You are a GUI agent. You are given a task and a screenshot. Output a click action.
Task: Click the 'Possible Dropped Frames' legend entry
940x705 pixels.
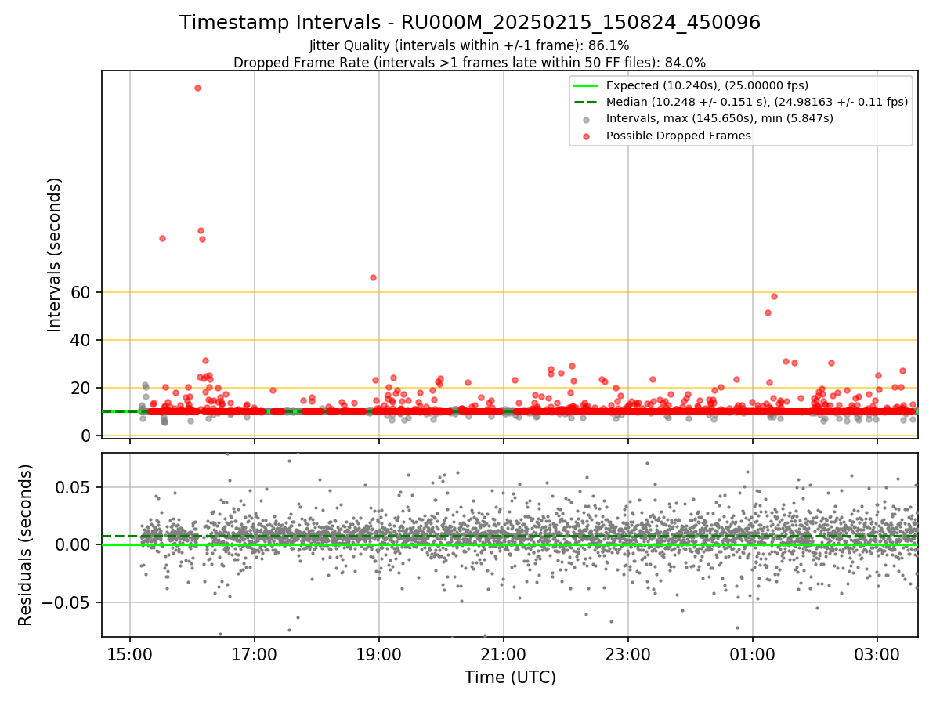678,136
